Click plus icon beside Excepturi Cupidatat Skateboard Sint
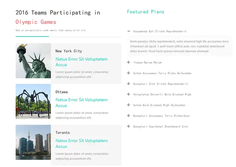The image size is (236, 167). pos(129,126)
